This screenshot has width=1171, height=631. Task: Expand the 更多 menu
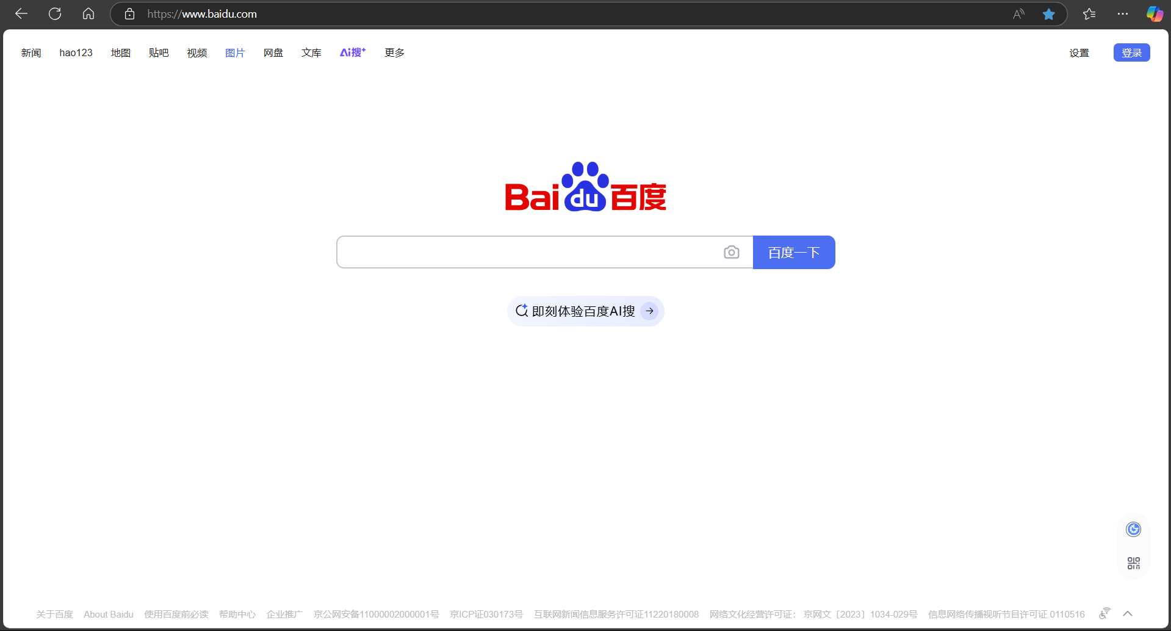(395, 53)
